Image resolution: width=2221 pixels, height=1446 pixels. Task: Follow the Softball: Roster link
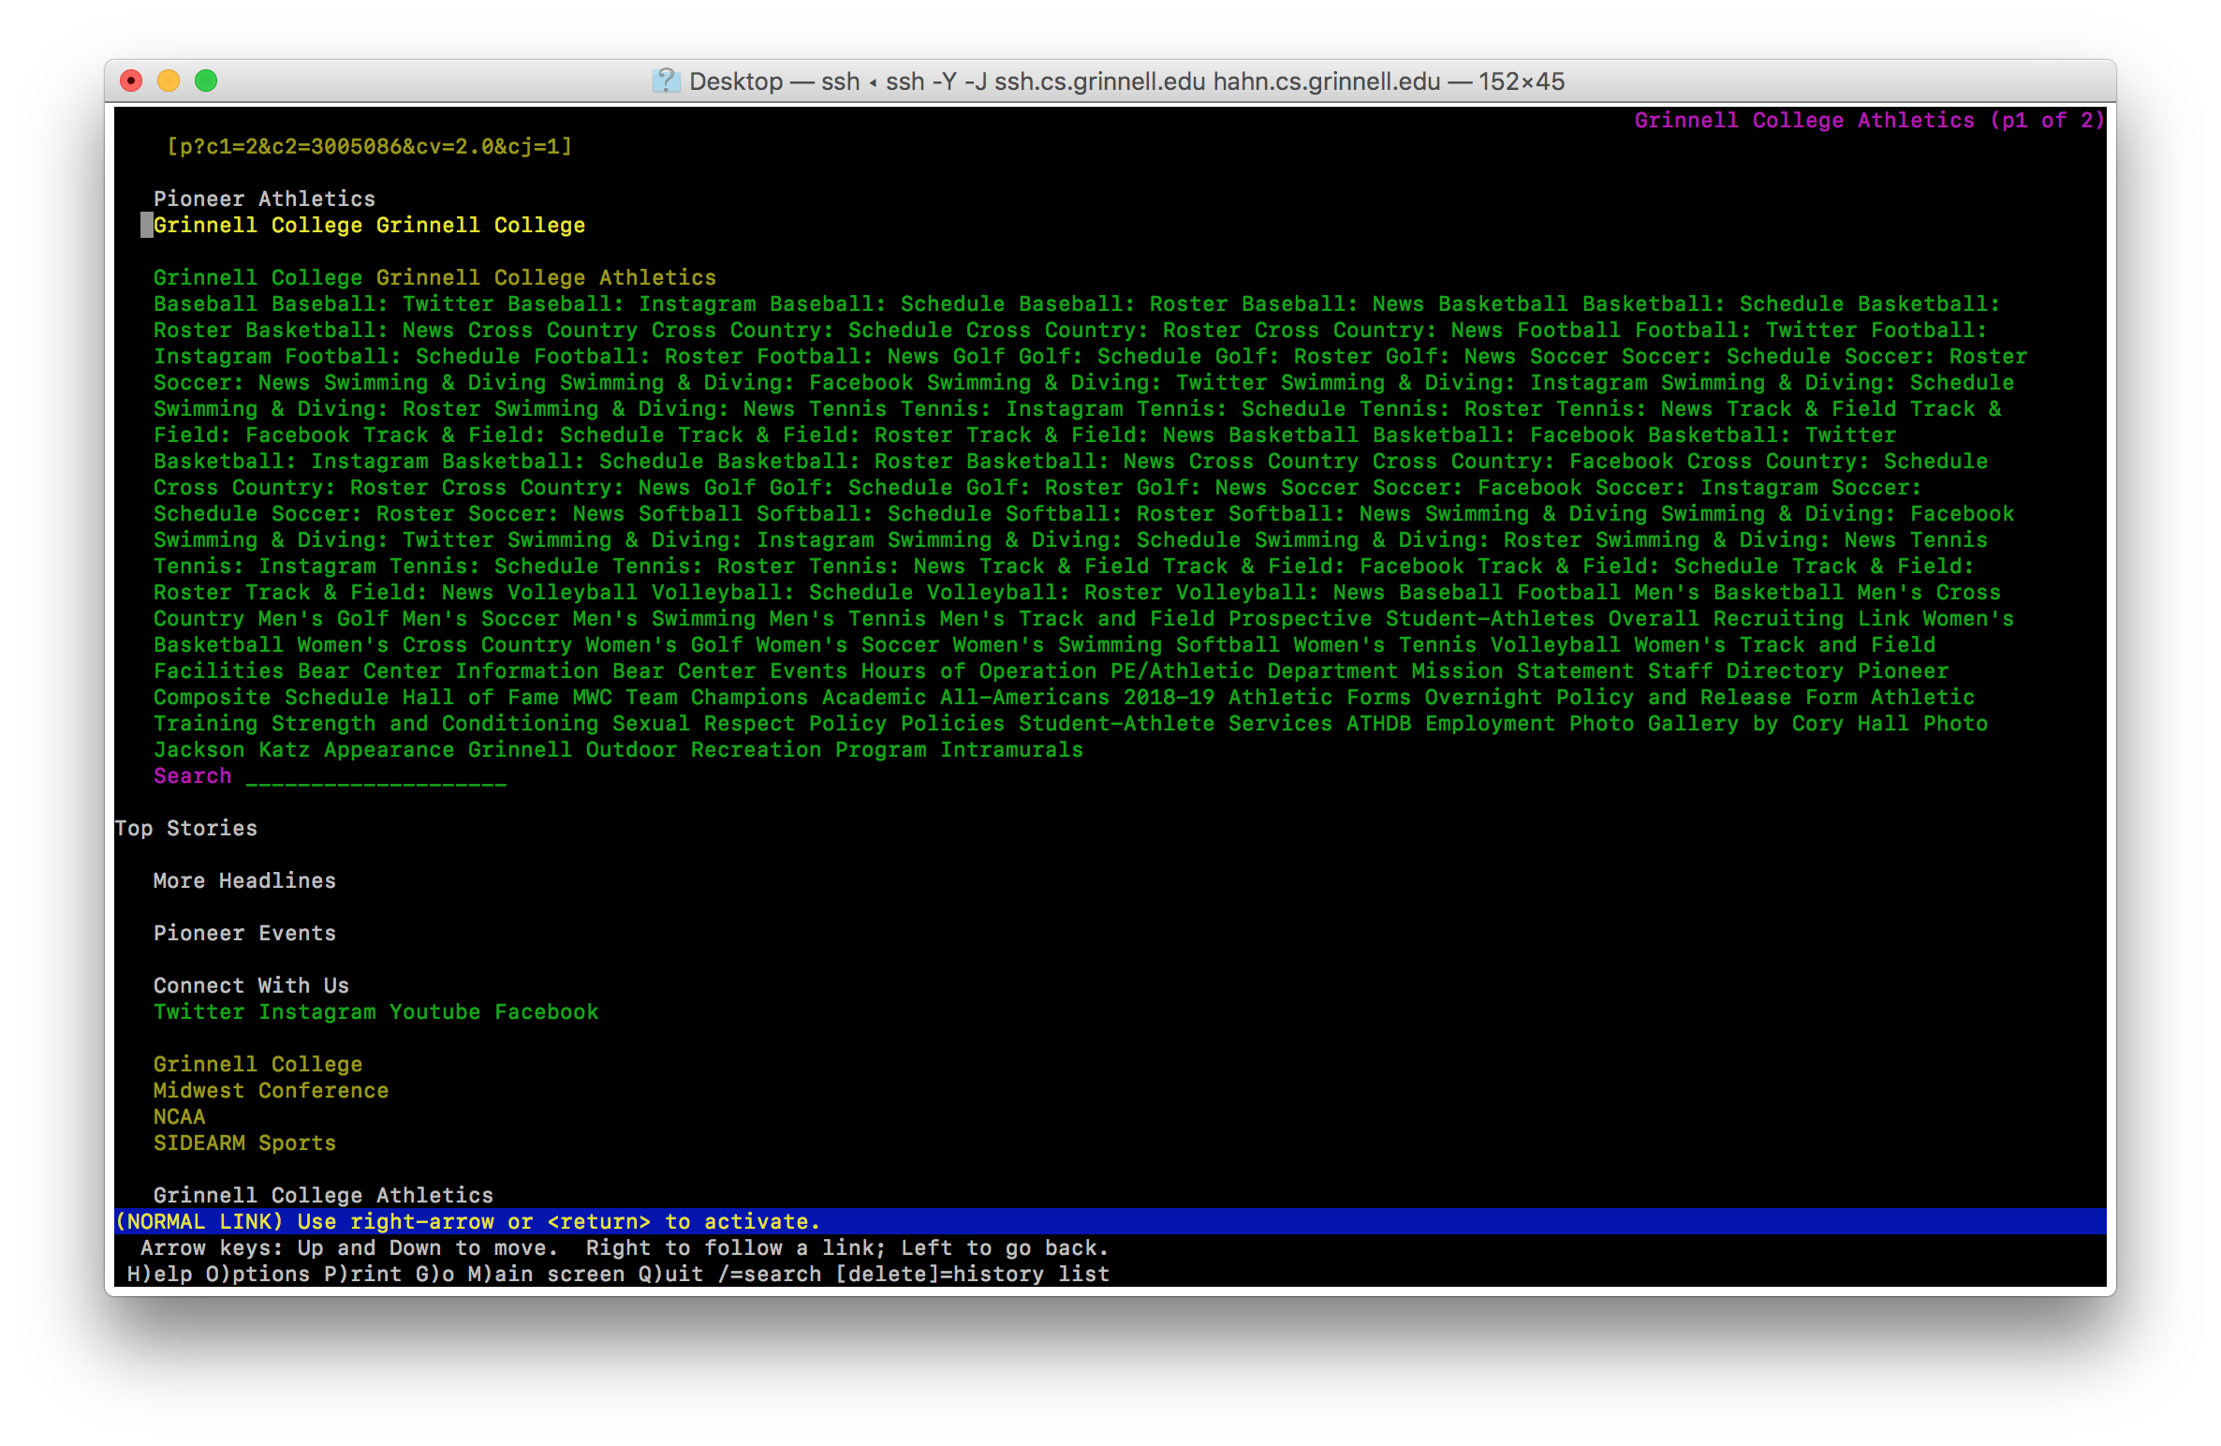click(1110, 514)
